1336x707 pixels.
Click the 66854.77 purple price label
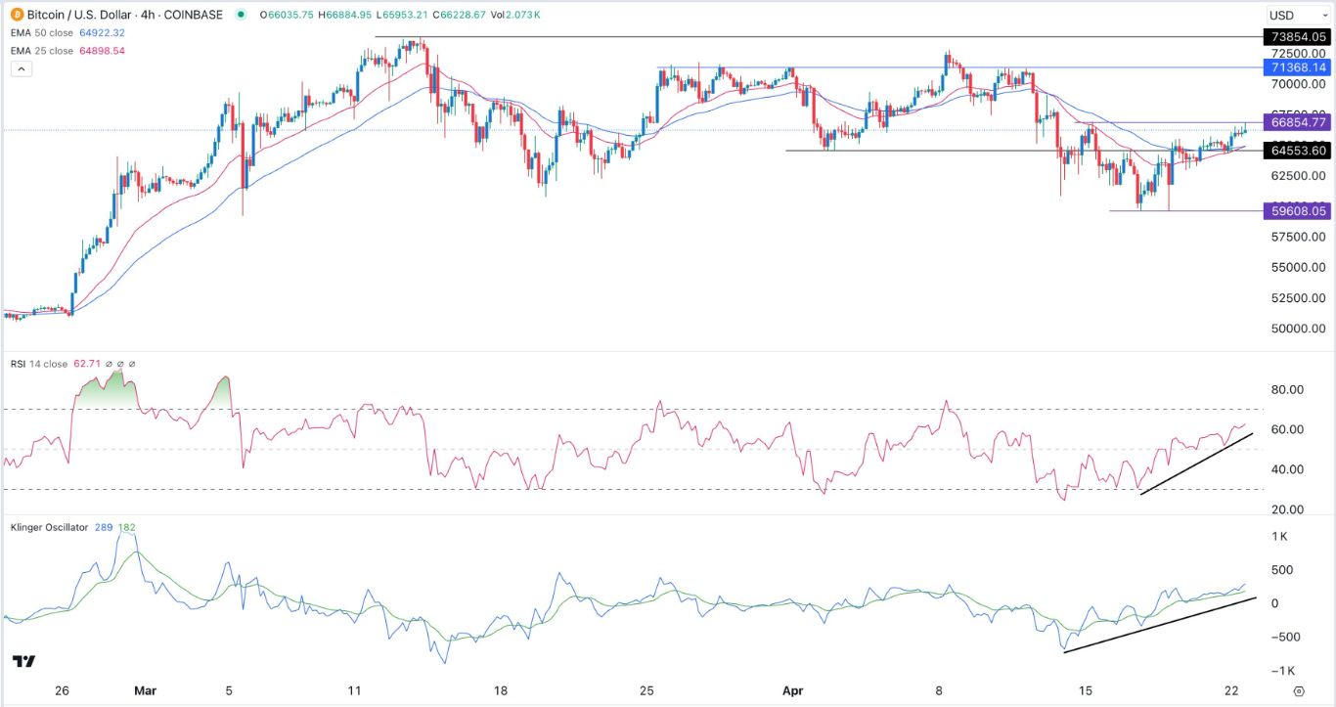pyautogui.click(x=1297, y=122)
